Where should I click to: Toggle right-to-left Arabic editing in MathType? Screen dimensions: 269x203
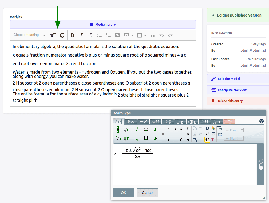click(220, 128)
